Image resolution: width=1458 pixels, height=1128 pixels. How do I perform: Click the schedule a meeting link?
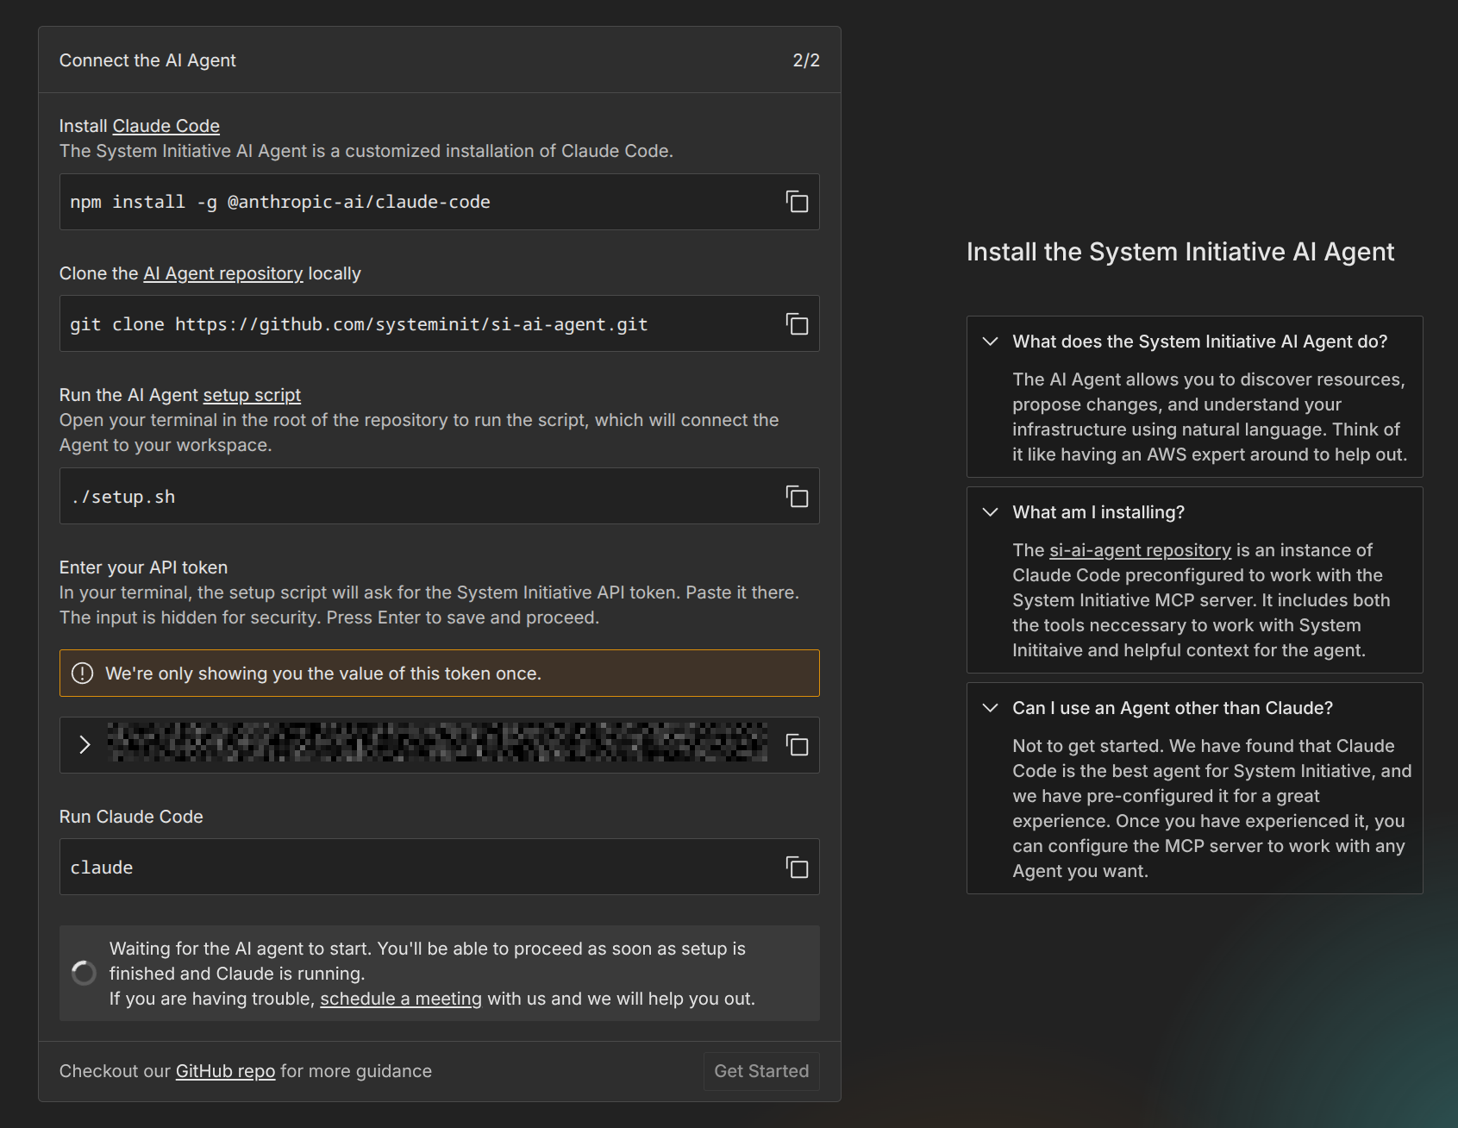point(400,999)
